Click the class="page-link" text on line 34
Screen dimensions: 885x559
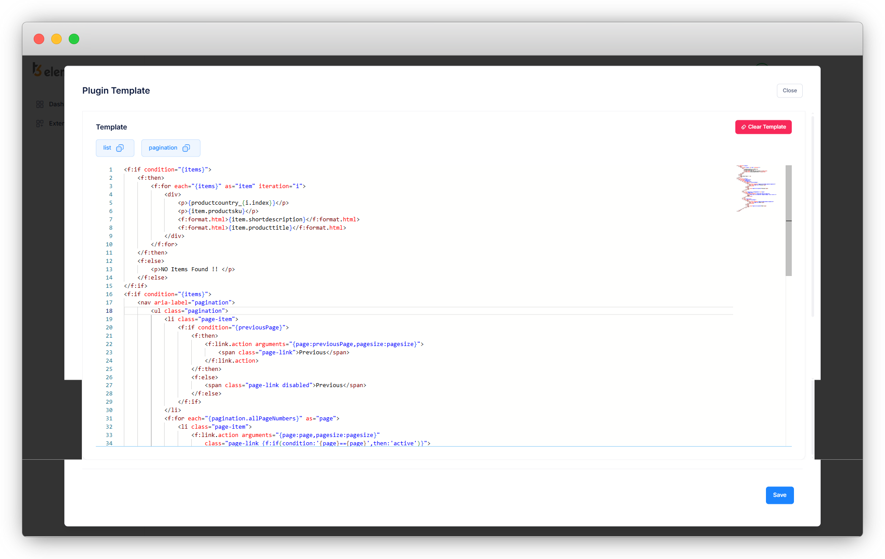[x=318, y=444]
